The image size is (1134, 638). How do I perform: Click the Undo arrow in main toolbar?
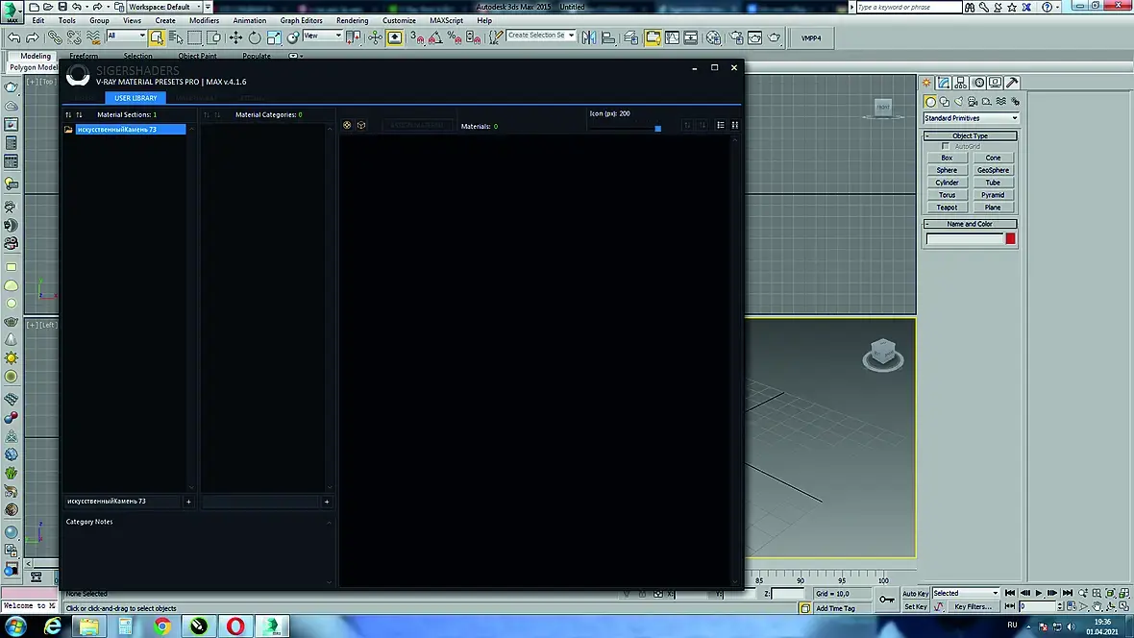(x=13, y=37)
